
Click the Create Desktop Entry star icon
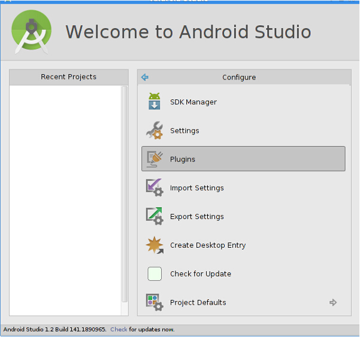click(x=155, y=245)
